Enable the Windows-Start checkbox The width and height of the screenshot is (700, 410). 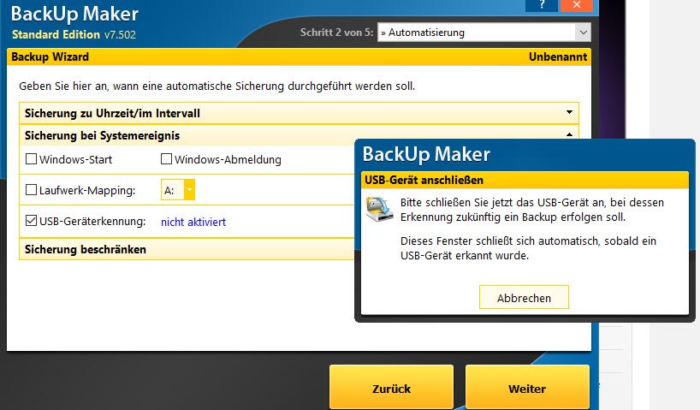[x=32, y=159]
